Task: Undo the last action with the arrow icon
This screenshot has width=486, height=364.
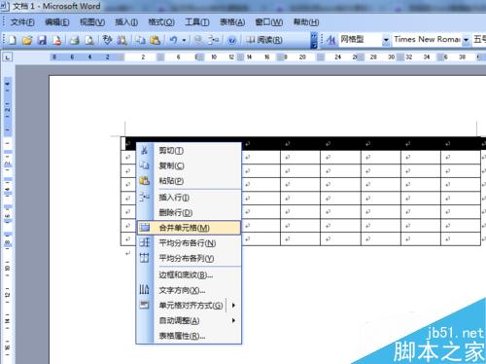Action: click(x=173, y=40)
